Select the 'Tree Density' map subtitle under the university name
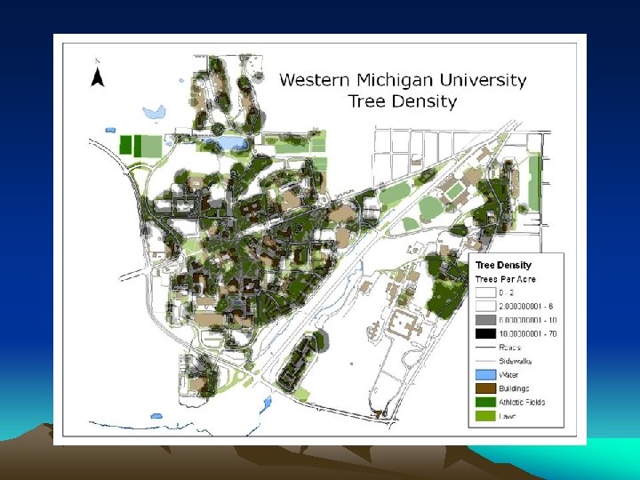This screenshot has height=480, width=640. click(x=402, y=101)
